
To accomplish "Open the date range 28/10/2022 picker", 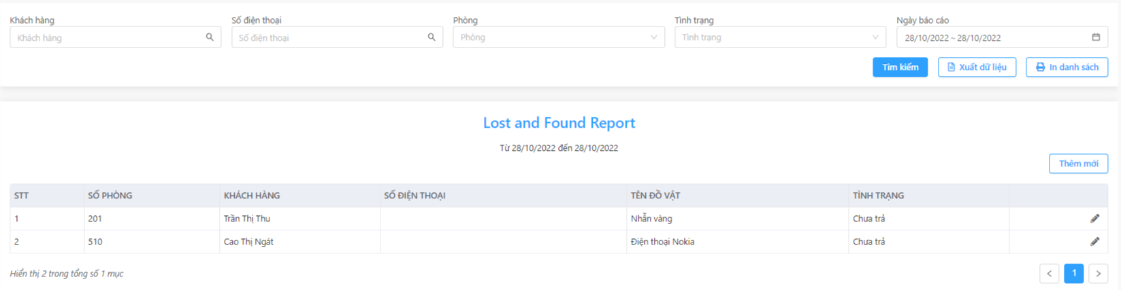I will click(1002, 37).
